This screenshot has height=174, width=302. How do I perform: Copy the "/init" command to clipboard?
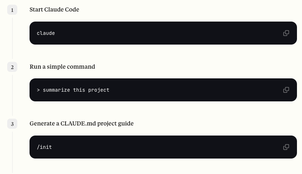[x=286, y=147]
